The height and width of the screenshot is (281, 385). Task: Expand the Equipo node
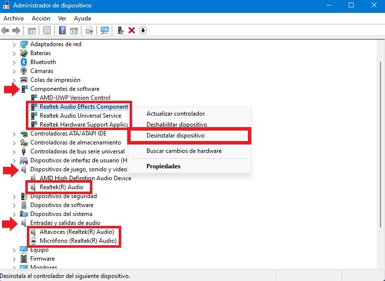click(14, 250)
